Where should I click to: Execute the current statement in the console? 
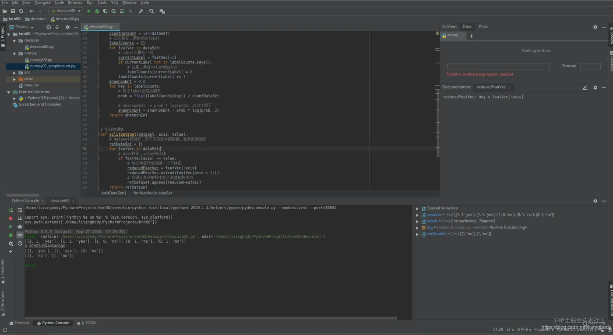click(11, 227)
